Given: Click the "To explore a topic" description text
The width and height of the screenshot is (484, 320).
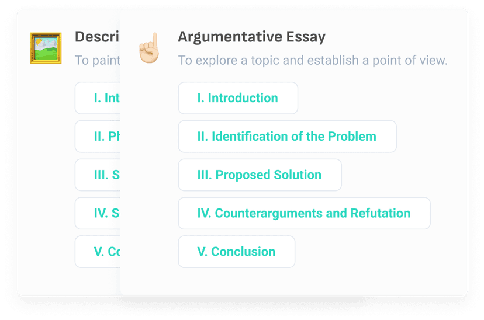Looking at the screenshot, I should tap(313, 60).
